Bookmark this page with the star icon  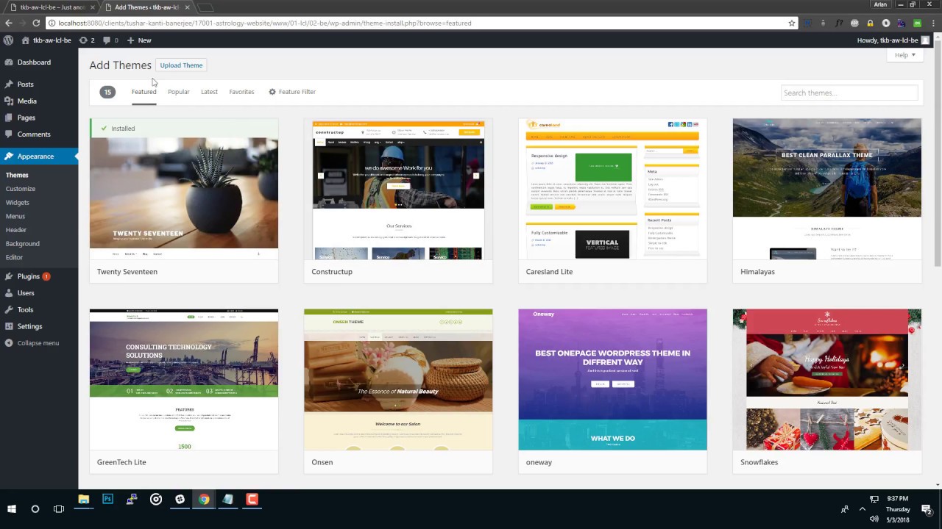pos(792,23)
